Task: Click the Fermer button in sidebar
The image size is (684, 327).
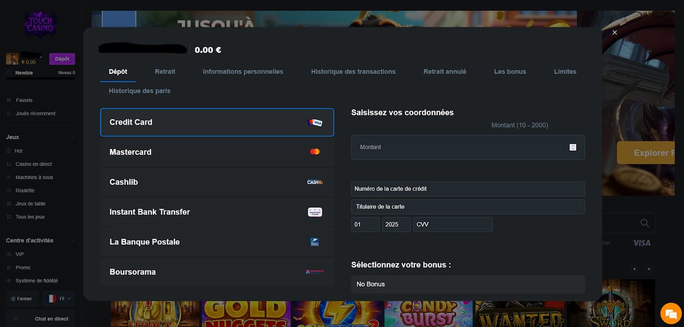Action: point(23,299)
